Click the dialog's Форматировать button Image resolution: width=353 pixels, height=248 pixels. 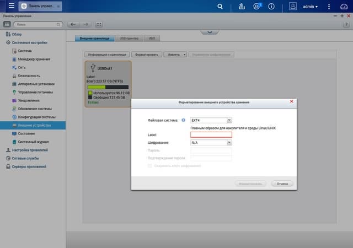pyautogui.click(x=250, y=184)
